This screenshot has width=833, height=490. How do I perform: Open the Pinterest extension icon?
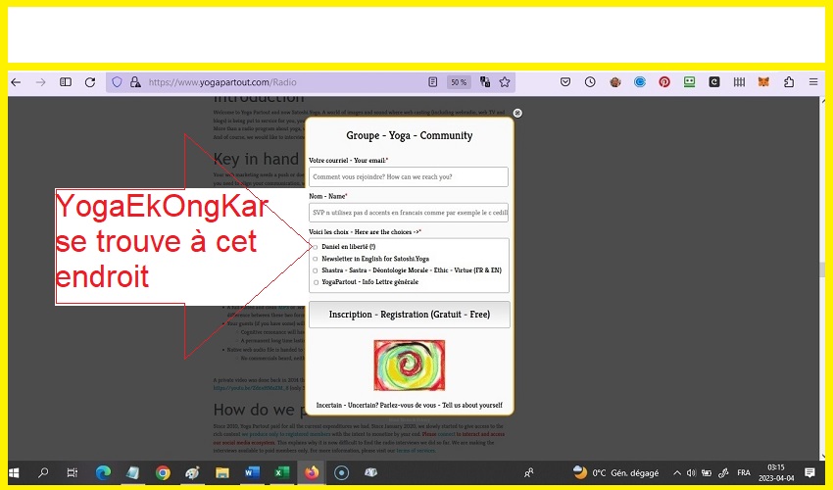click(x=664, y=82)
